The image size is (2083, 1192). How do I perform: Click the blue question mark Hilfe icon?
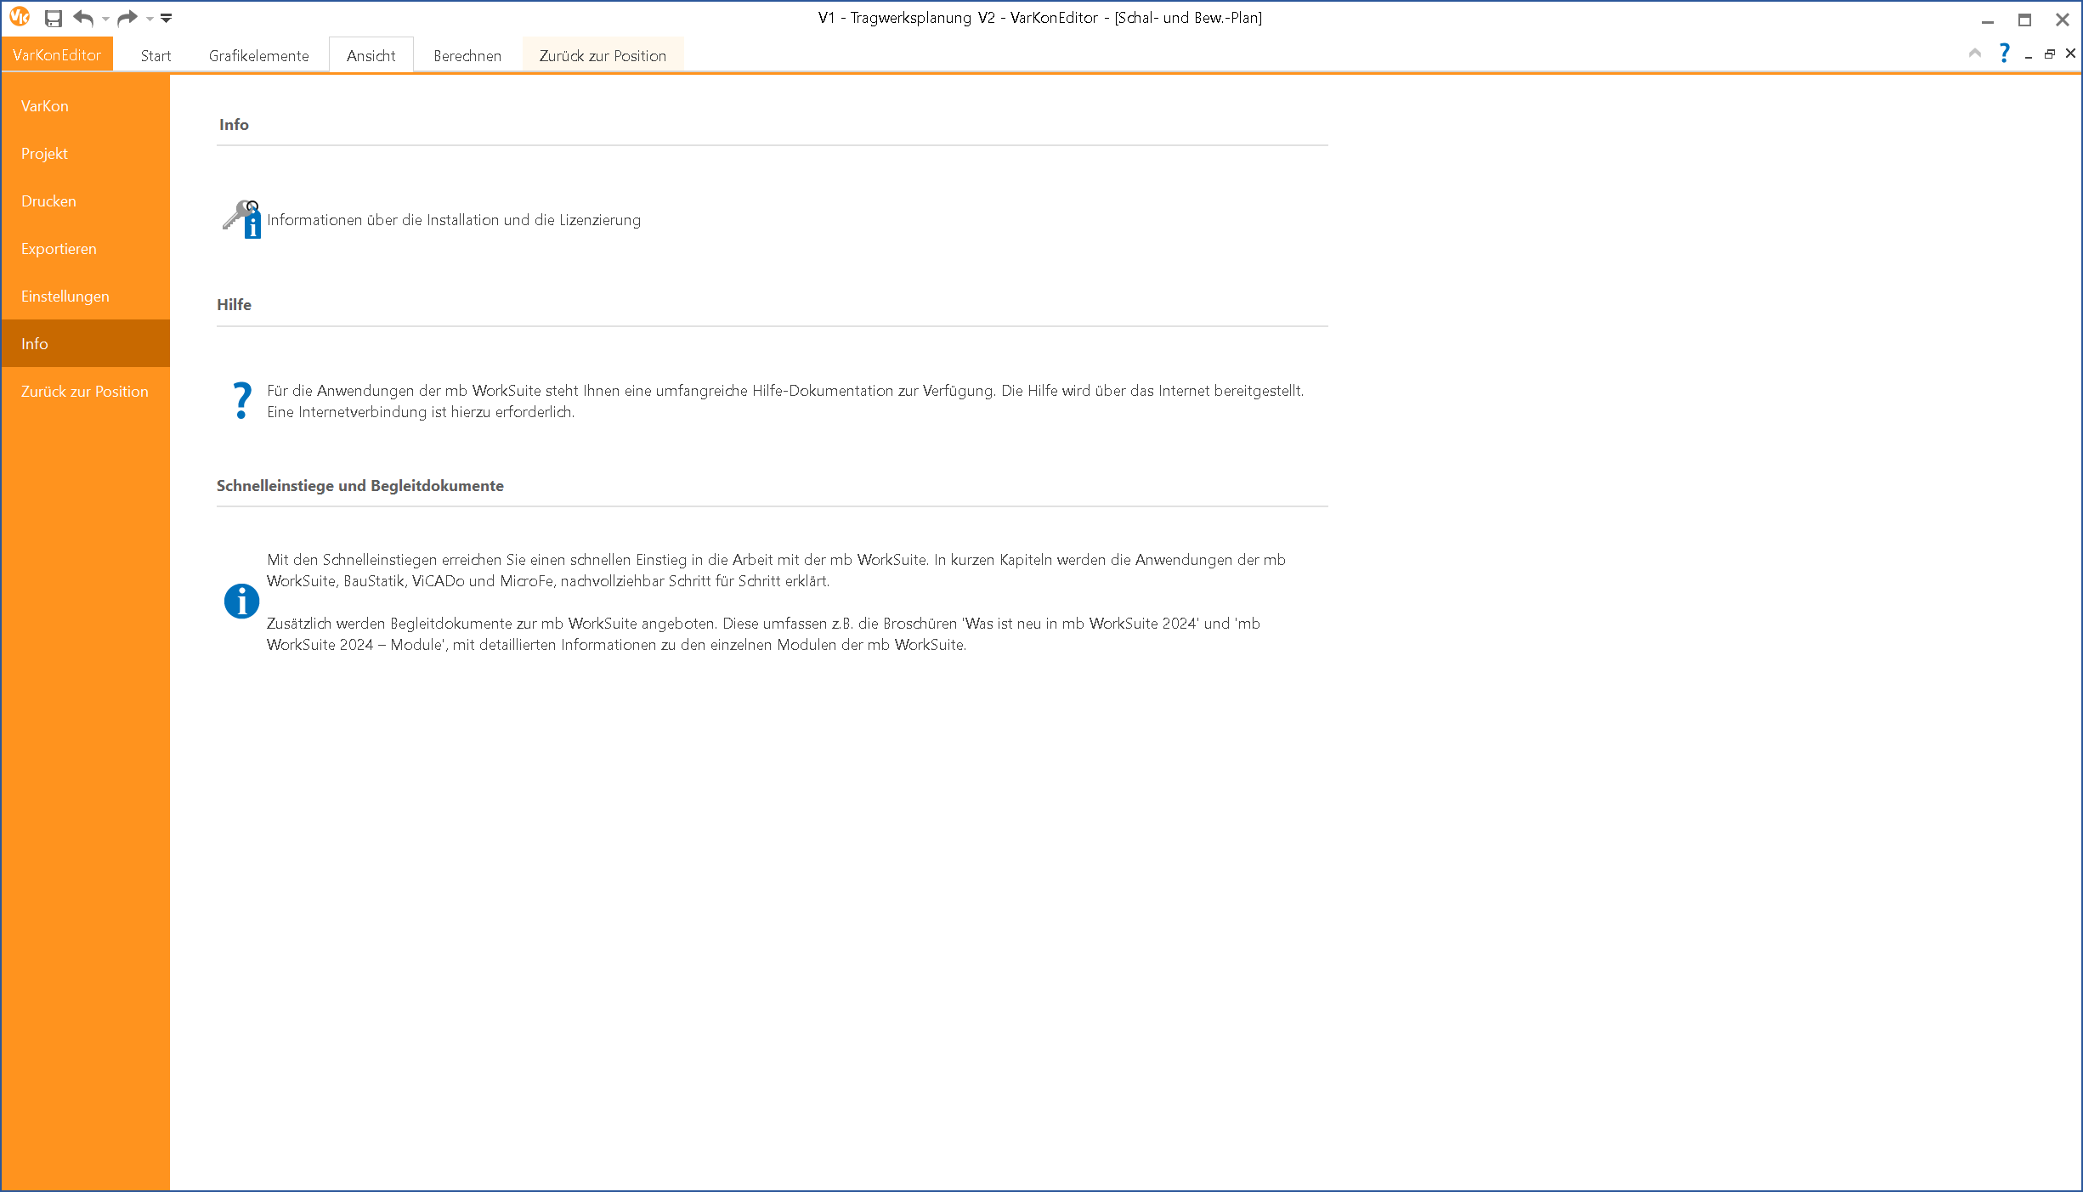click(241, 400)
